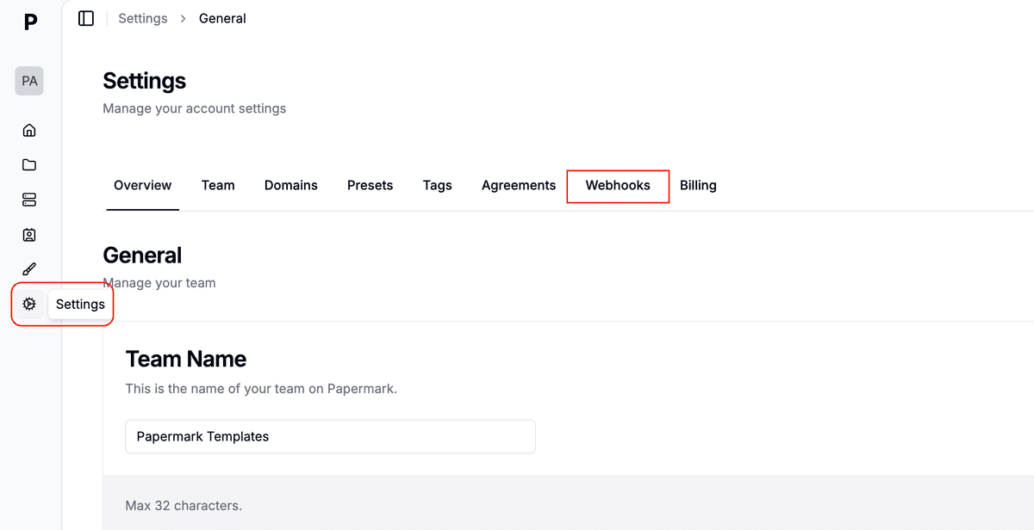The height and width of the screenshot is (530, 1034).
Task: Click inside the Team Name field
Action: pyautogui.click(x=330, y=436)
